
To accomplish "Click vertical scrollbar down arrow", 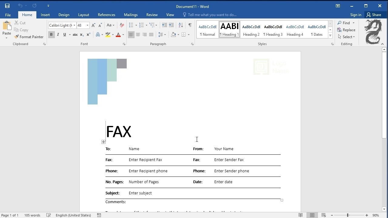I will coord(384,209).
